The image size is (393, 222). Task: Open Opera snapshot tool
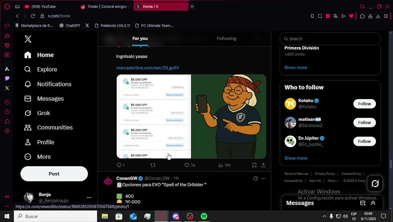[x=320, y=16]
